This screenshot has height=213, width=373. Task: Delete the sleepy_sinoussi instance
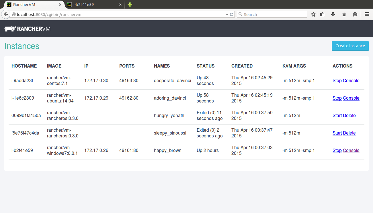pyautogui.click(x=349, y=133)
